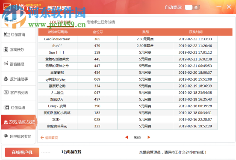
Task: Click the client list monitor icon
Action: (x=6, y=92)
